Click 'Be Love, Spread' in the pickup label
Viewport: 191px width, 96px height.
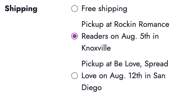(141, 64)
